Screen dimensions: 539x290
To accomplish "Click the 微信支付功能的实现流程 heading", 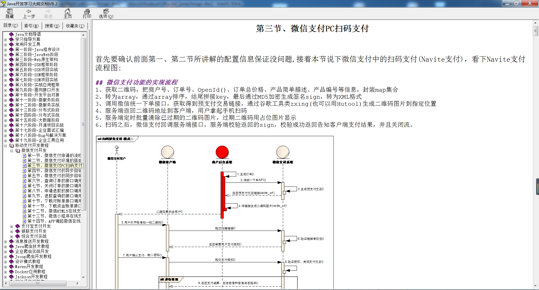I will tap(142, 82).
